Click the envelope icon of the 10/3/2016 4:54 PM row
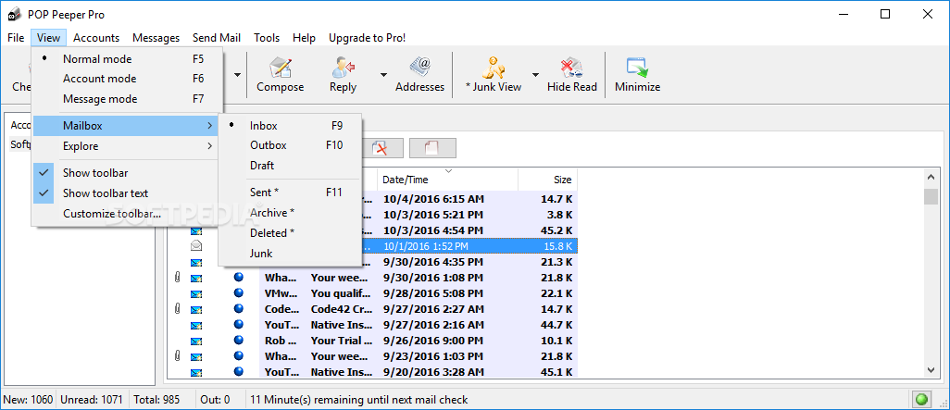This screenshot has height=410, width=950. [x=195, y=230]
